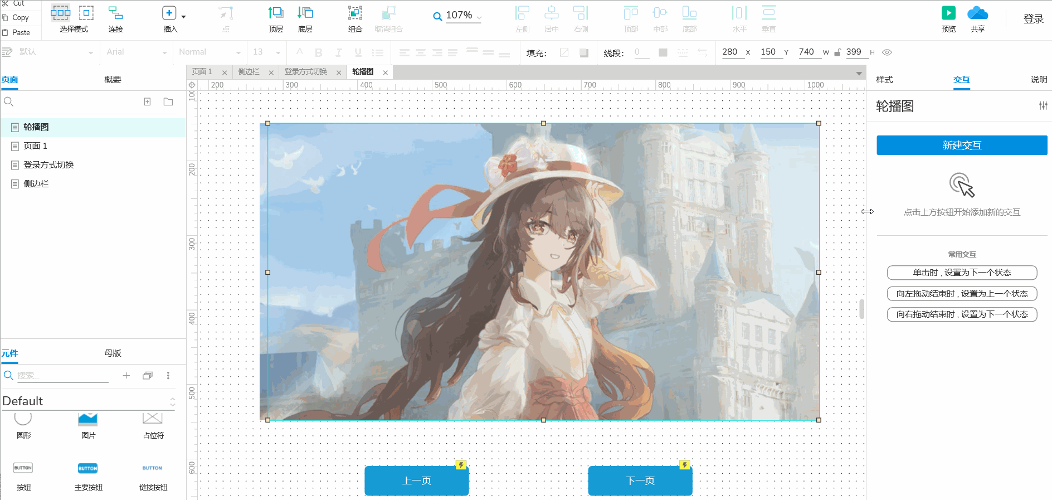
Task: Toggle the aspect ratio lock icon
Action: 837,52
